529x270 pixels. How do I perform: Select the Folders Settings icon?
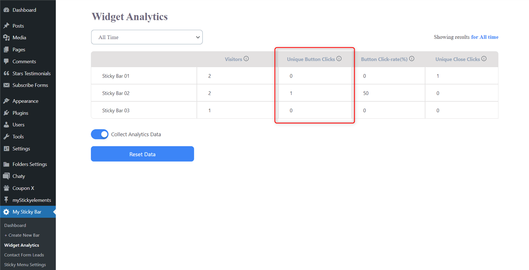6,164
